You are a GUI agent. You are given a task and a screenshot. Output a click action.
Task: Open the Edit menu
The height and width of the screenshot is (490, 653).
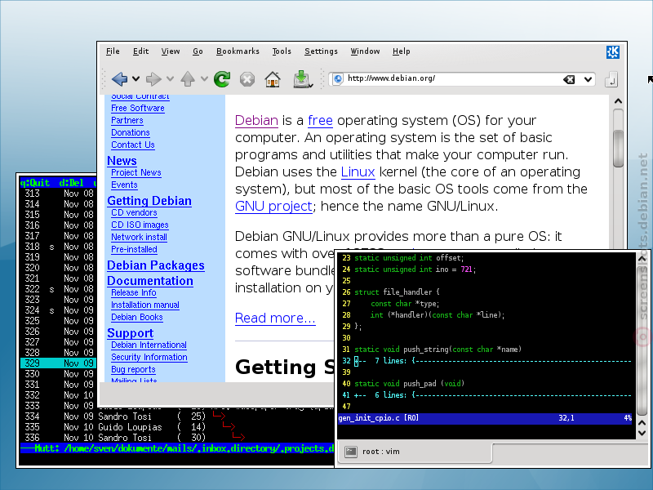[140, 51]
